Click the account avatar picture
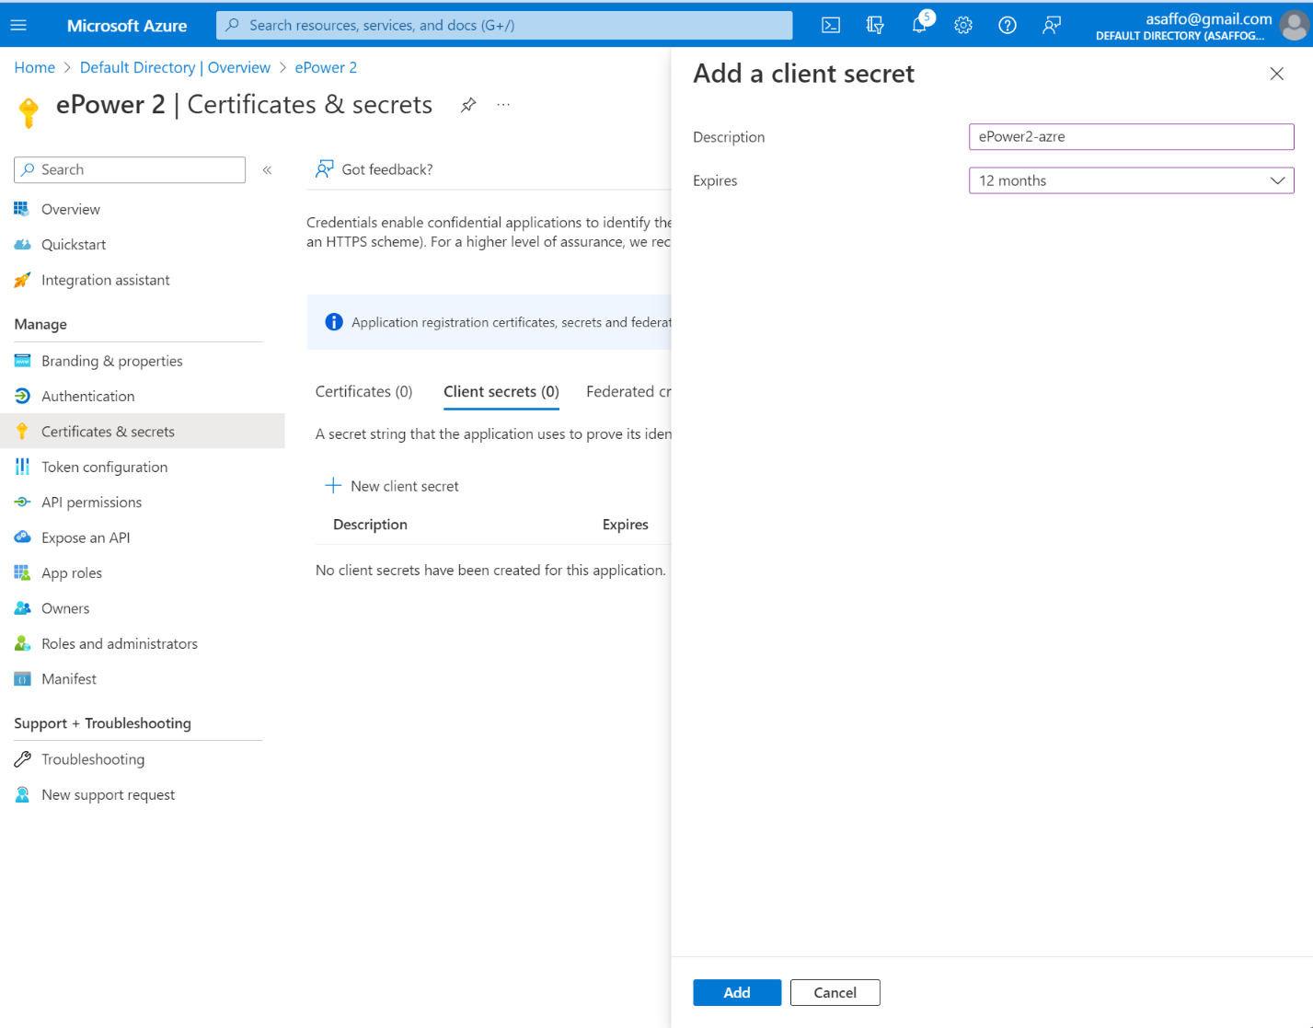The image size is (1313, 1028). (1294, 26)
